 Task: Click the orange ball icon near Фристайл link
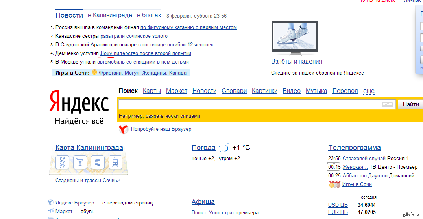94,72
